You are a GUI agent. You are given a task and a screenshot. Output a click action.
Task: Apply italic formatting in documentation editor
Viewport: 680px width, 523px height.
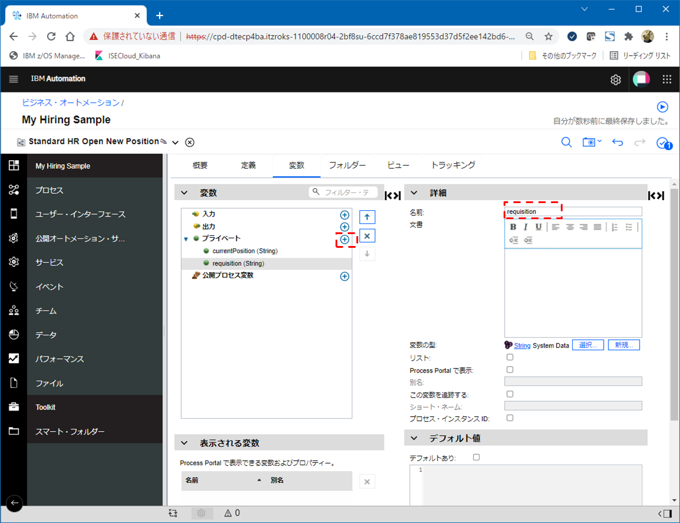[x=526, y=226]
